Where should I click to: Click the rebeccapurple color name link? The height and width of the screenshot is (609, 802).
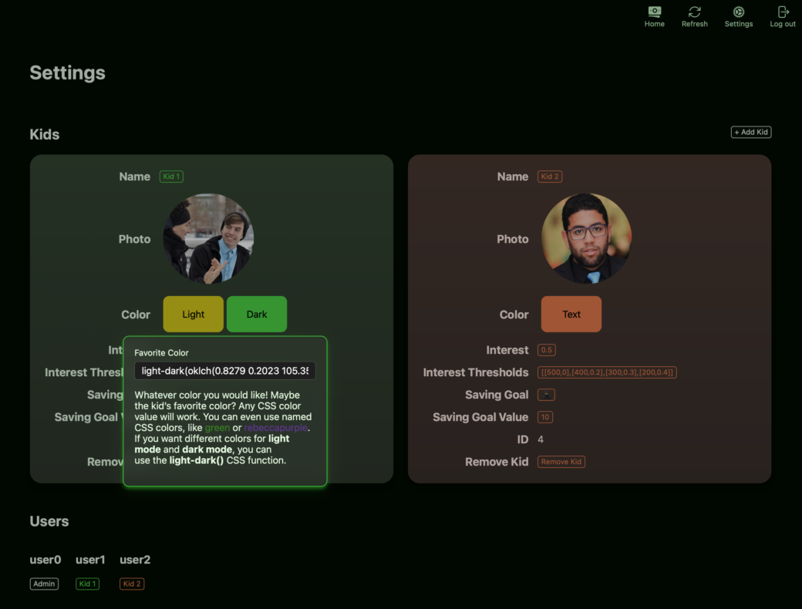pos(276,428)
